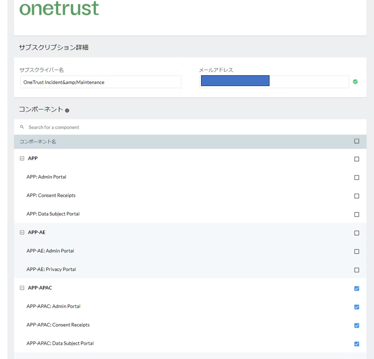This screenshot has height=359, width=374.
Task: Collapse the APP component group
Action: (x=22, y=158)
